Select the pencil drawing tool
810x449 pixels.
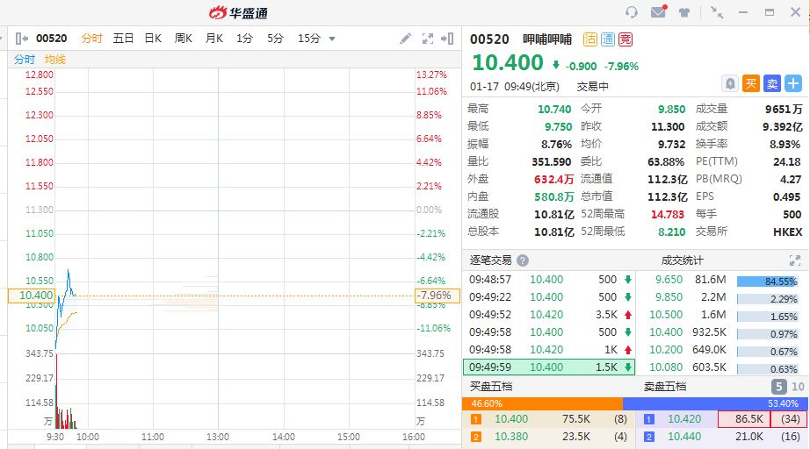pos(405,39)
